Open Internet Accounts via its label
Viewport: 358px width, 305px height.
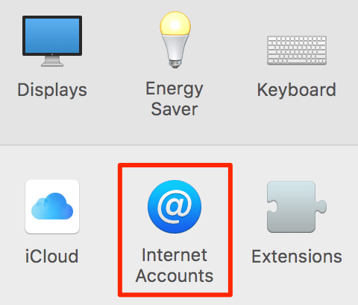coord(175,266)
